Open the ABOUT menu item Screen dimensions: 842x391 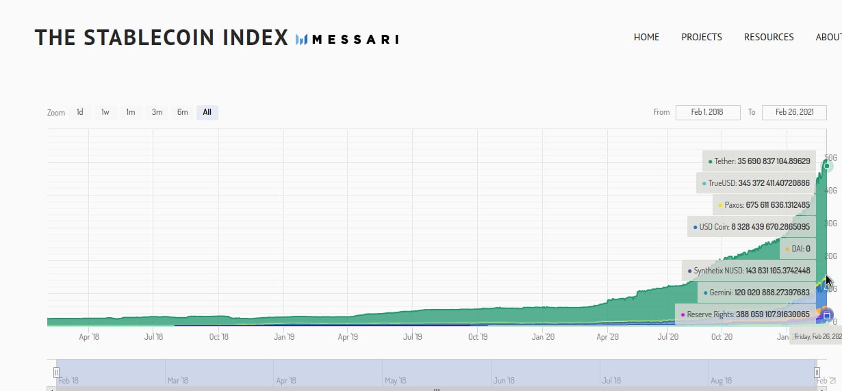pos(829,37)
